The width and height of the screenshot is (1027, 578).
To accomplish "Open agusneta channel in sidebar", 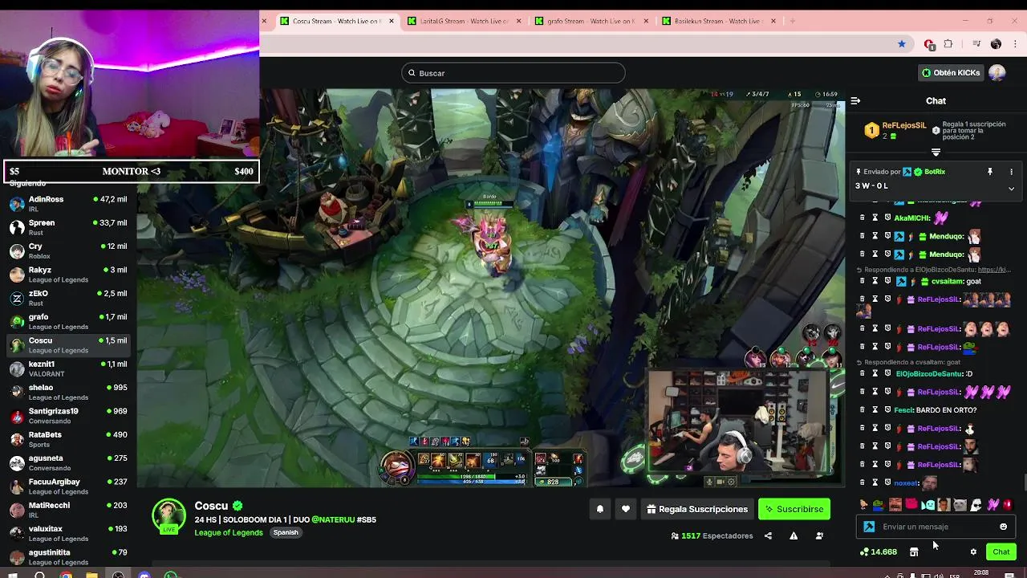I will (68, 462).
